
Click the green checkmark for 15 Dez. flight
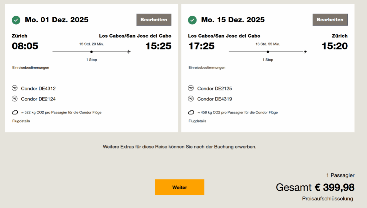[x=192, y=20]
